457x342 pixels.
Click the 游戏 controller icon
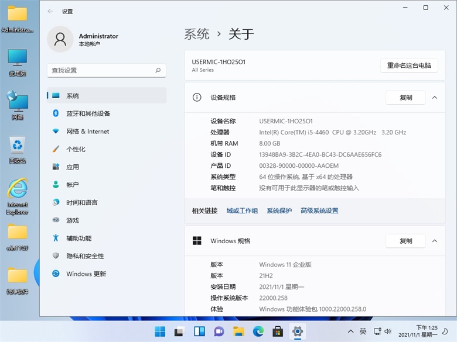click(56, 220)
